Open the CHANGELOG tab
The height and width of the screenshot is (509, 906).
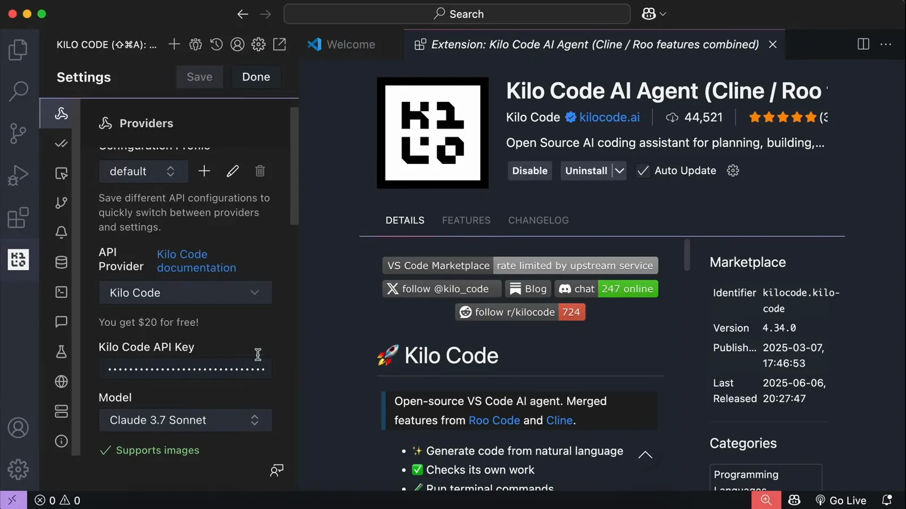(x=539, y=220)
